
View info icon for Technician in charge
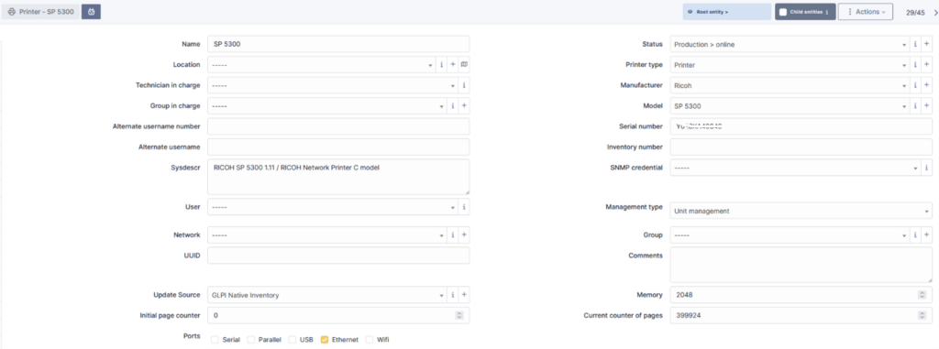coord(464,85)
